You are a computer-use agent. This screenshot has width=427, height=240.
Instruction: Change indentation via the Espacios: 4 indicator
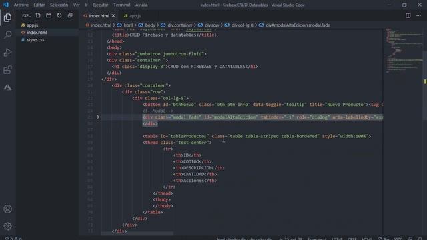(x=317, y=239)
